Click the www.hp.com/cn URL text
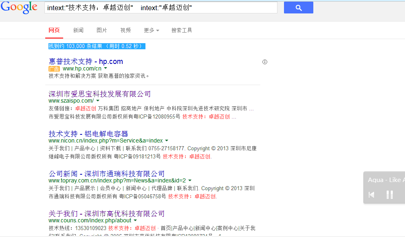Screen dimensions: 405x237 click(x=82, y=69)
